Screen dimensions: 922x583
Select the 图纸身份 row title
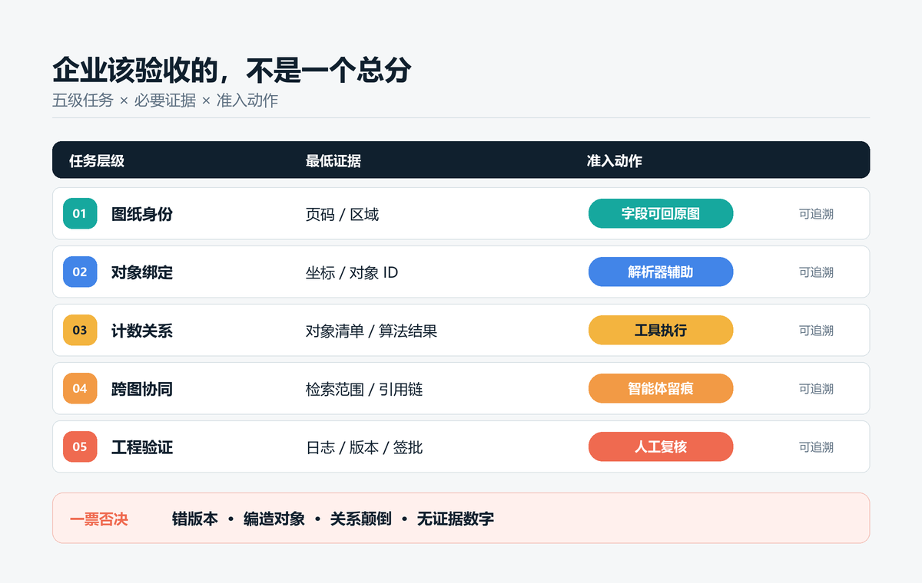(142, 214)
